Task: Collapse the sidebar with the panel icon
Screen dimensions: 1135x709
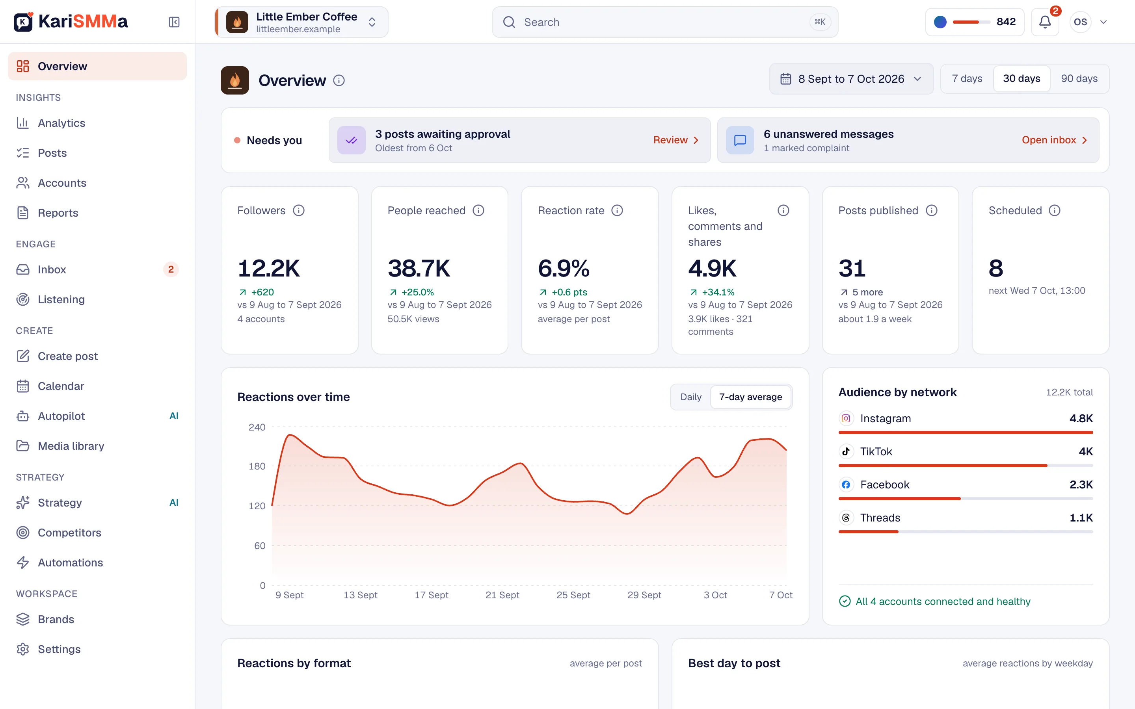Action: click(x=174, y=22)
